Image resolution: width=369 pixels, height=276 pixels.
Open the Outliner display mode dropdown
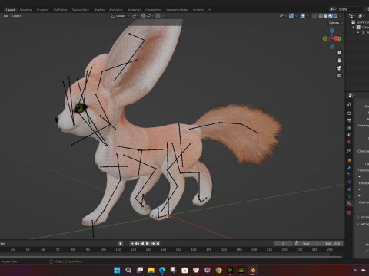tap(352, 16)
